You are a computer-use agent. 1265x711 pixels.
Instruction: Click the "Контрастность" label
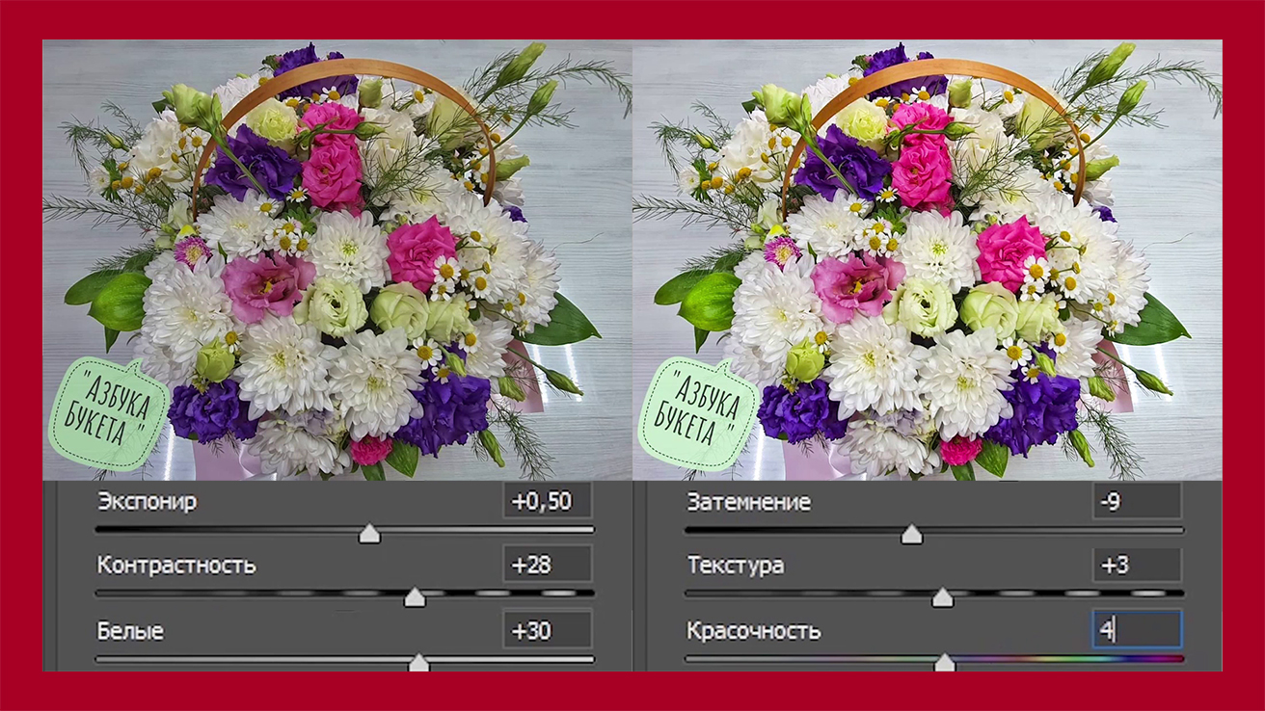coord(176,566)
